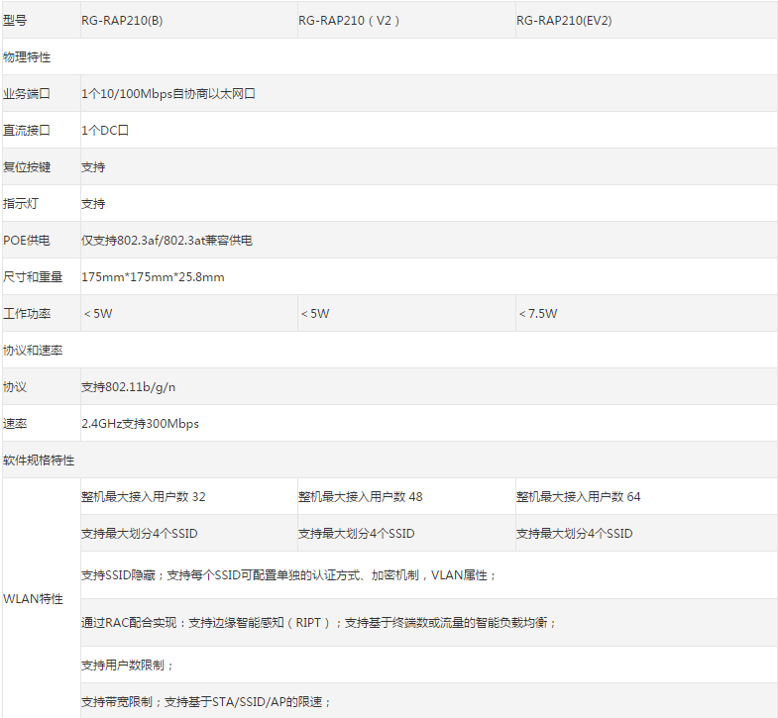This screenshot has width=778, height=718.
Task: Click the 复位按键 row label
Action: click(x=27, y=167)
